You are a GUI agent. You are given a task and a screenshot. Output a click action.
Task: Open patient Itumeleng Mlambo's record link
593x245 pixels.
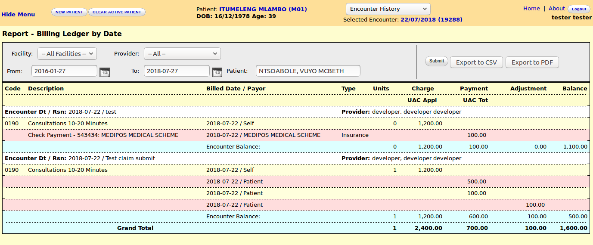263,9
